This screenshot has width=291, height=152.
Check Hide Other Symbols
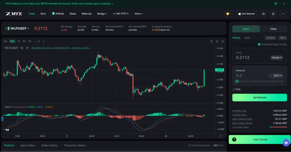point(190,145)
